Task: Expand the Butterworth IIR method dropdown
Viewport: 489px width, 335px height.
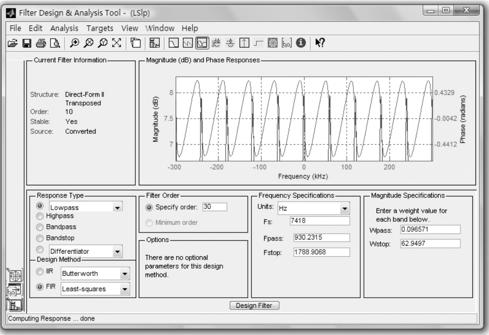Action: point(124,274)
